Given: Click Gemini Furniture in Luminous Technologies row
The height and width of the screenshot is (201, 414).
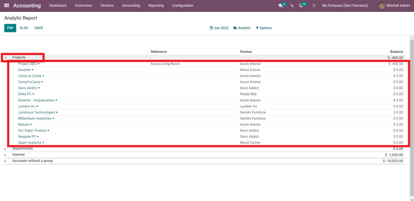Looking at the screenshot, I should point(253,112).
